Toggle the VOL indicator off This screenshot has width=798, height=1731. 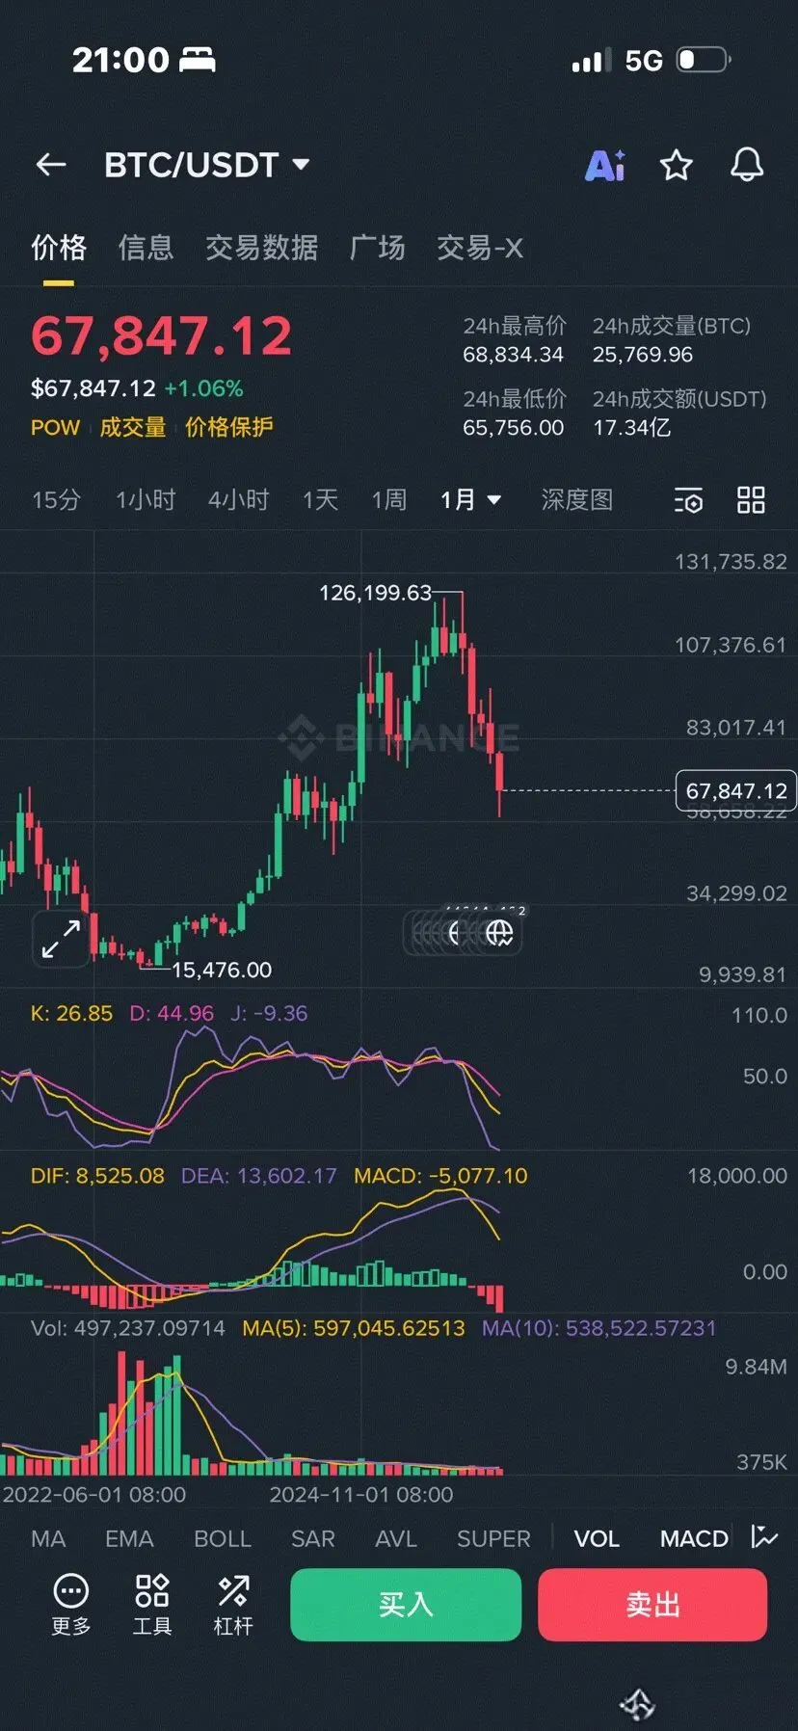coord(597,1538)
